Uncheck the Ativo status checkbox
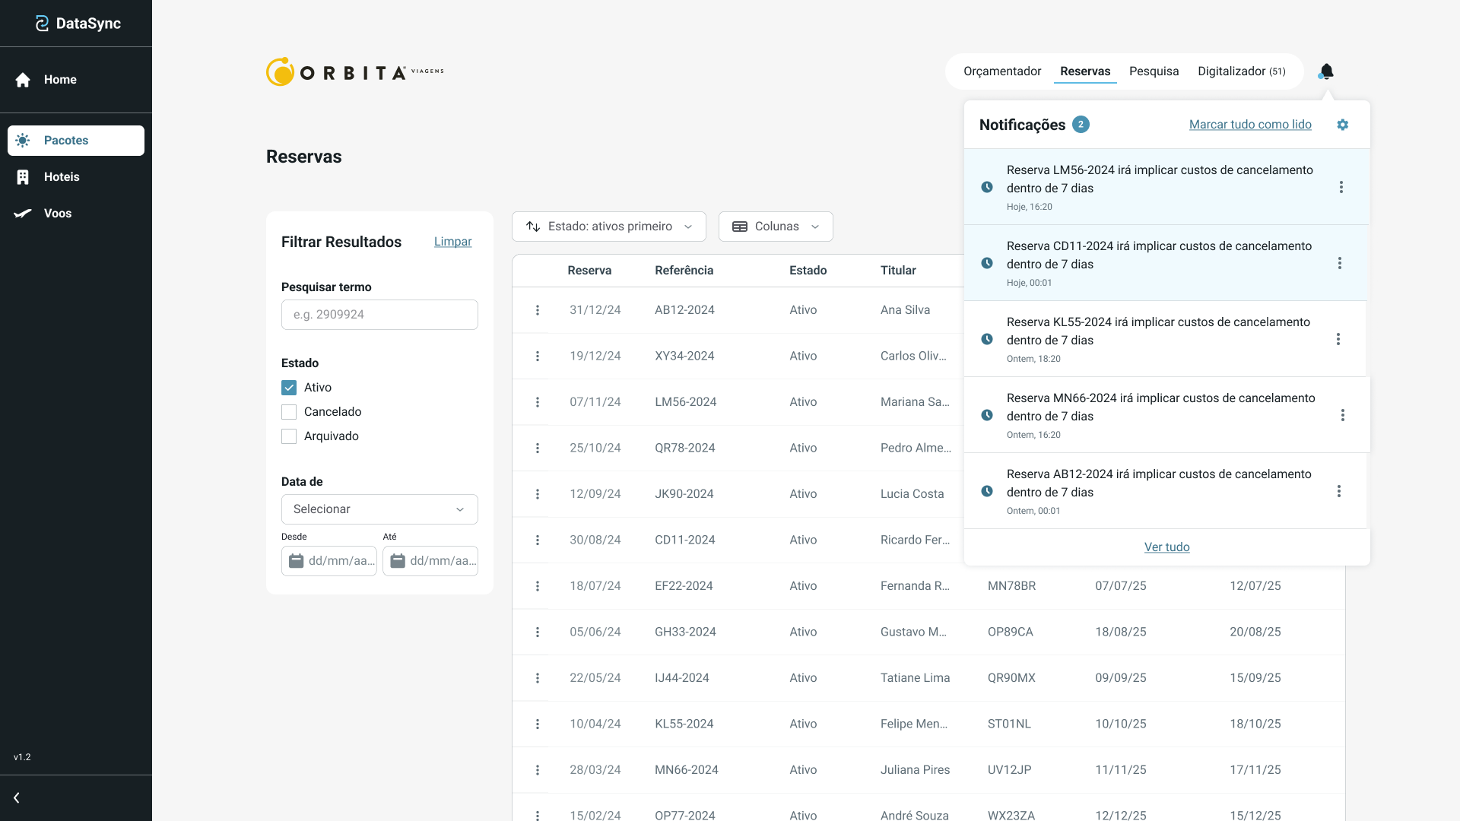 [289, 388]
